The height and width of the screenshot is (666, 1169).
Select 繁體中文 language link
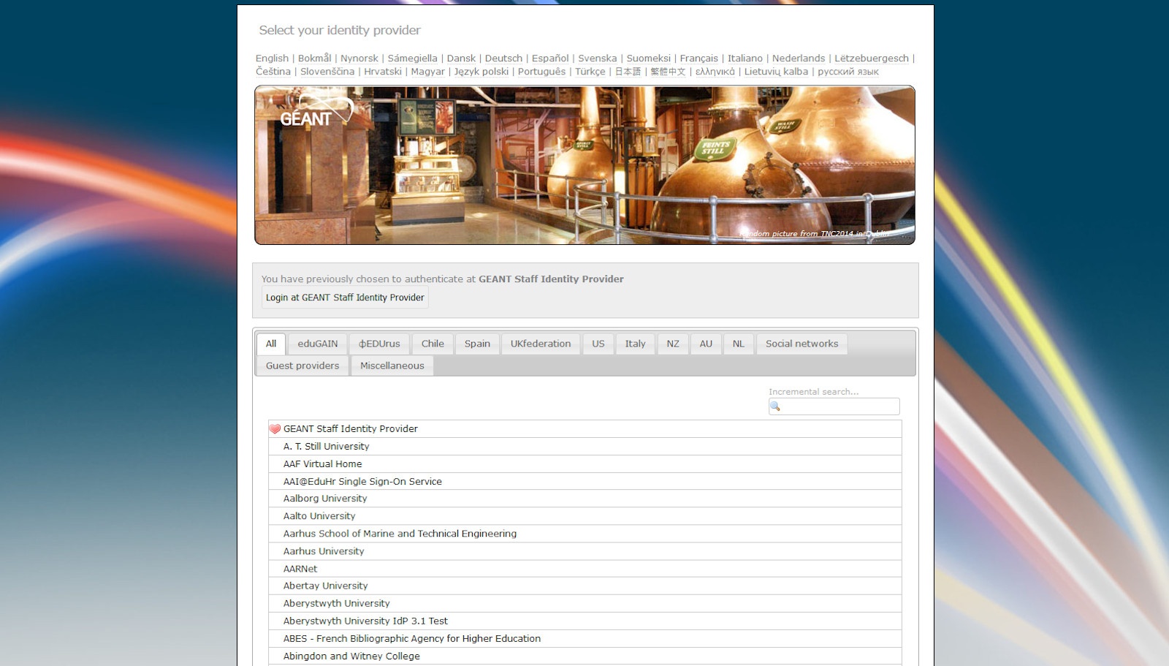tap(668, 72)
